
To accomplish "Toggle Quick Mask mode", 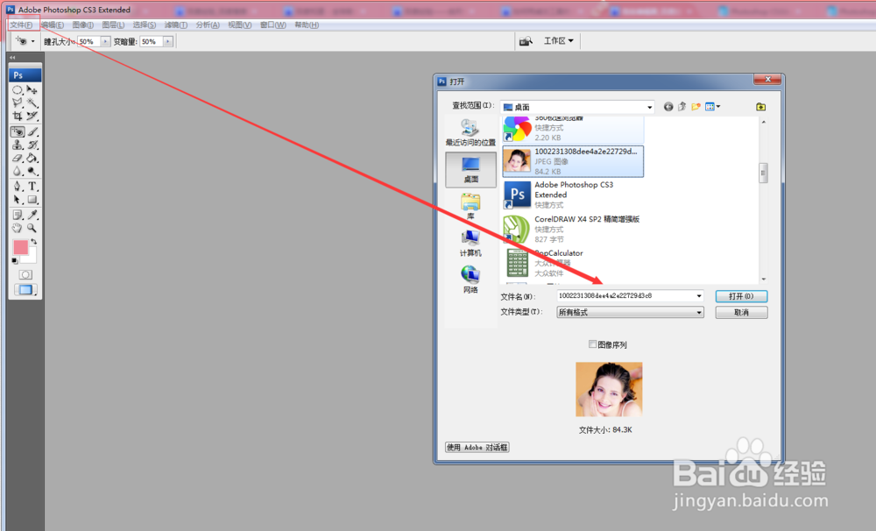I will click(x=25, y=274).
